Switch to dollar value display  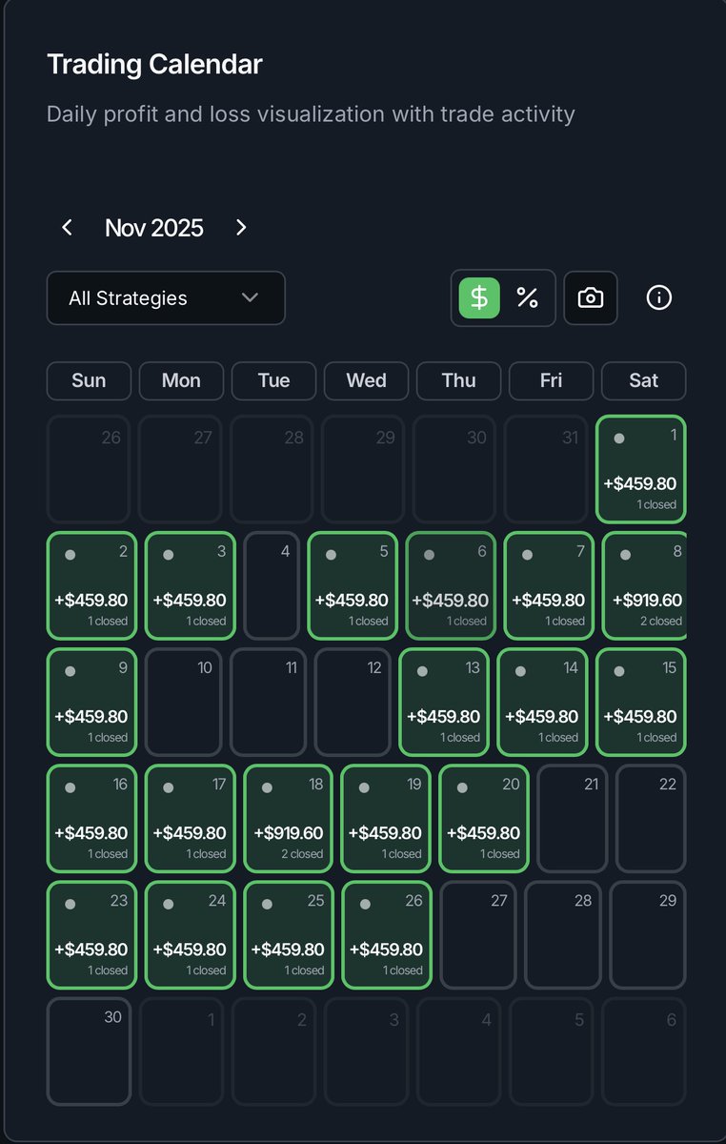pos(479,298)
